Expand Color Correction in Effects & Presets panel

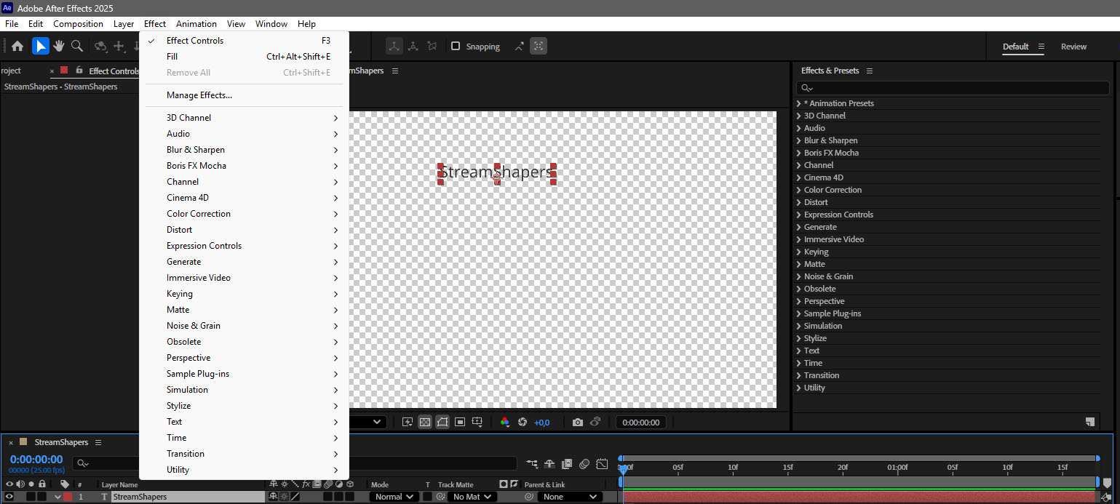(x=799, y=190)
